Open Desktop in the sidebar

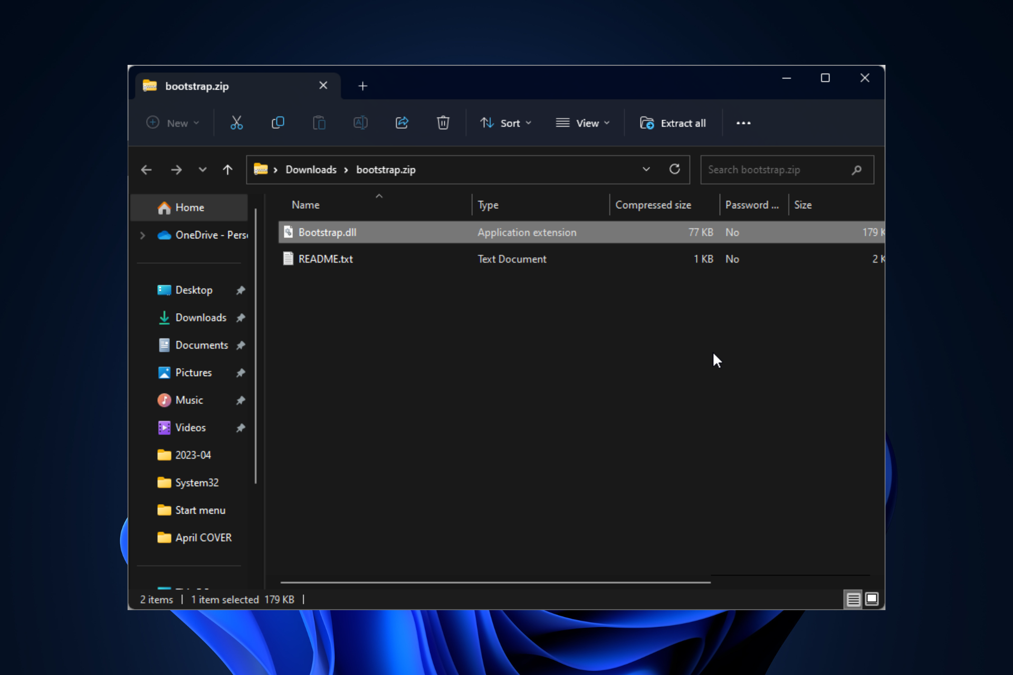[185, 290]
